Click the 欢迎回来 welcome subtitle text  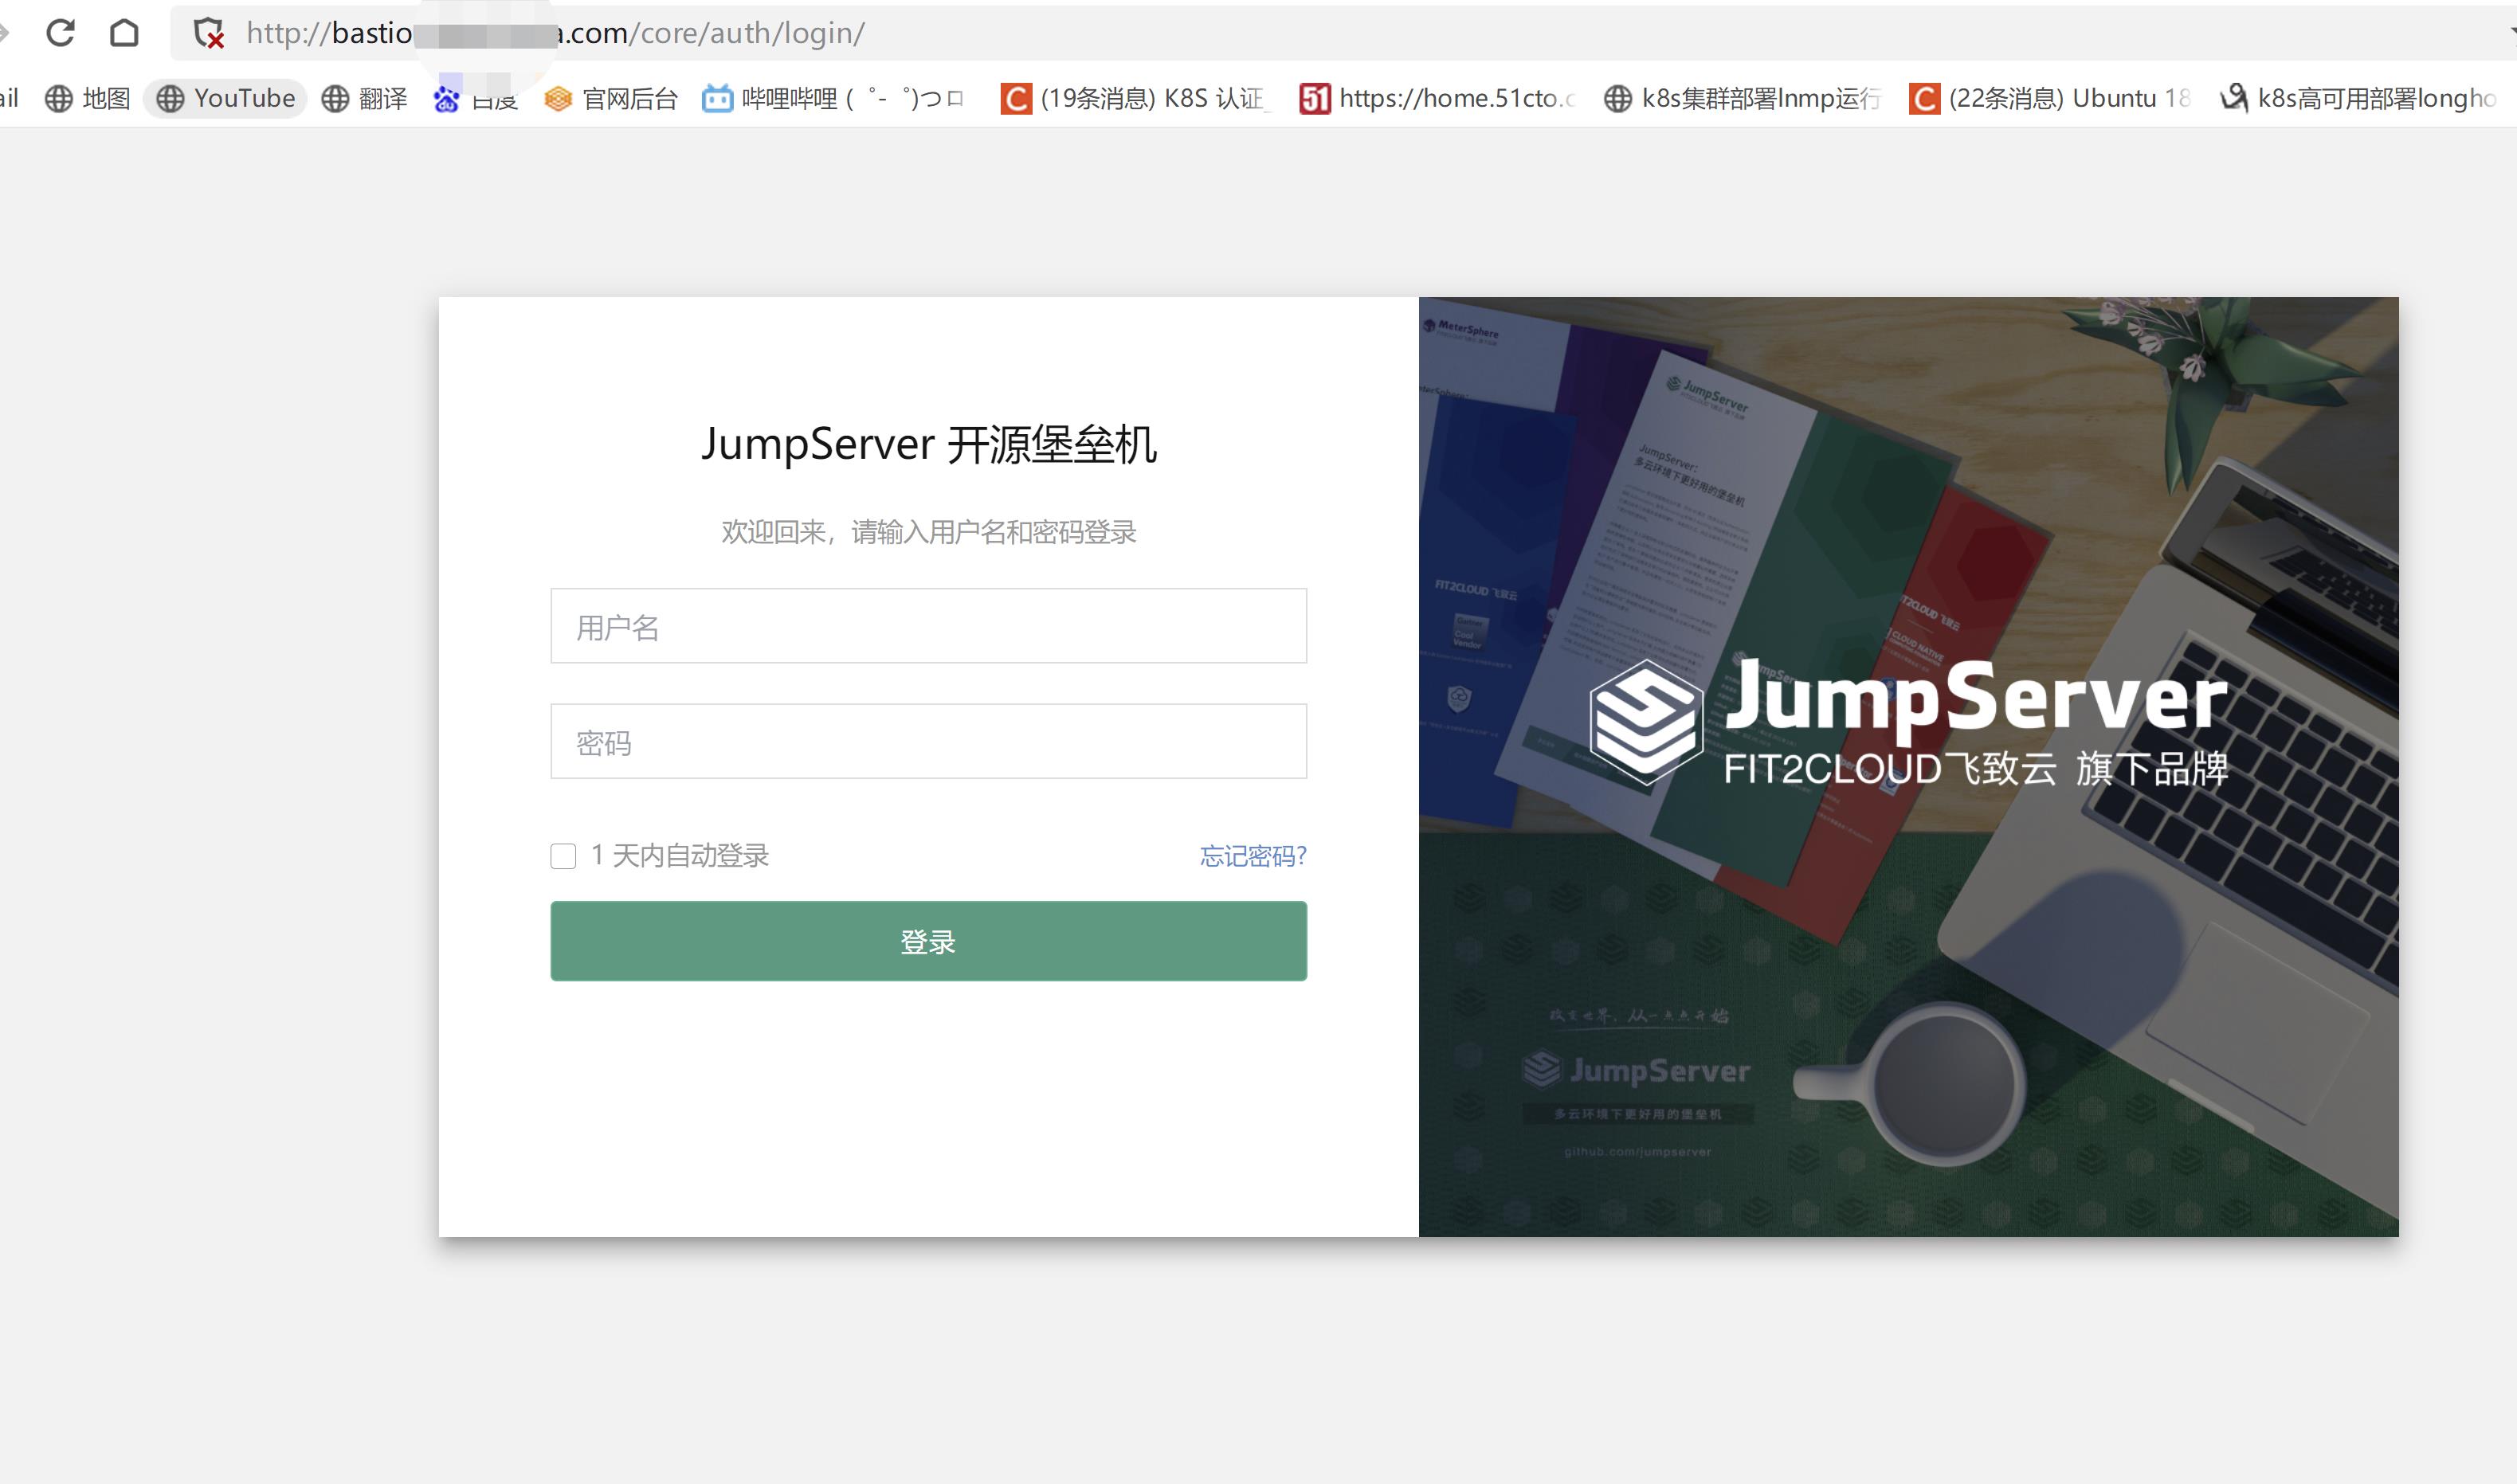[x=929, y=532]
